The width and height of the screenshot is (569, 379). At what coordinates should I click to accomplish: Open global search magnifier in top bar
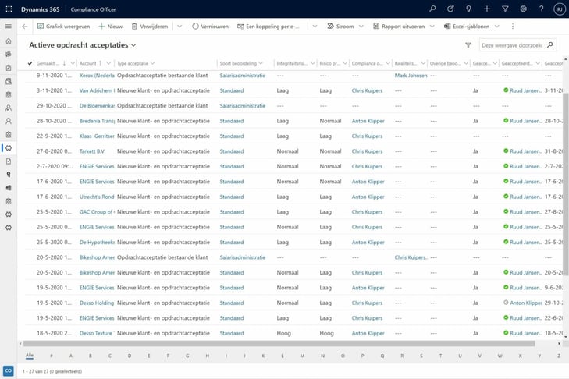point(432,9)
